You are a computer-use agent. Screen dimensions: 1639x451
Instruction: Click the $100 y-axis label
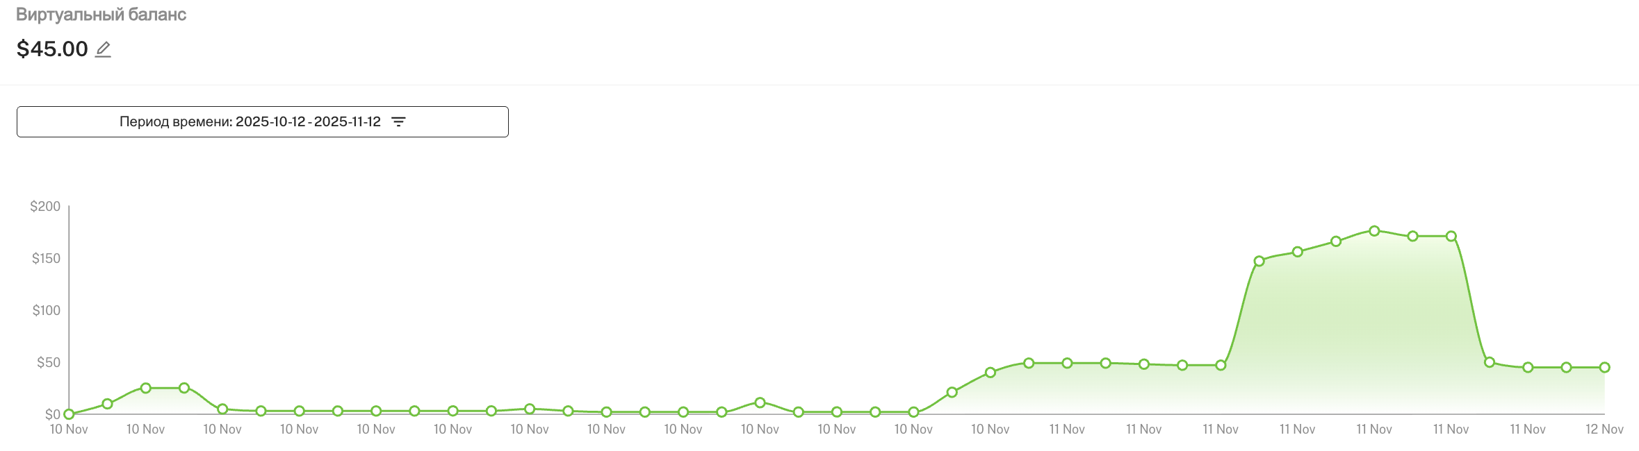[x=47, y=310]
